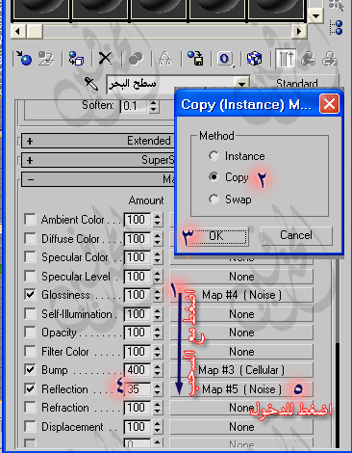The width and height of the screenshot is (352, 453).
Task: Open the material name dropdown
Action: pyautogui.click(x=242, y=84)
